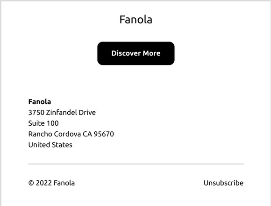Click the state abbreviation CA
Screen dimensions: 271x206
[x=87, y=134]
